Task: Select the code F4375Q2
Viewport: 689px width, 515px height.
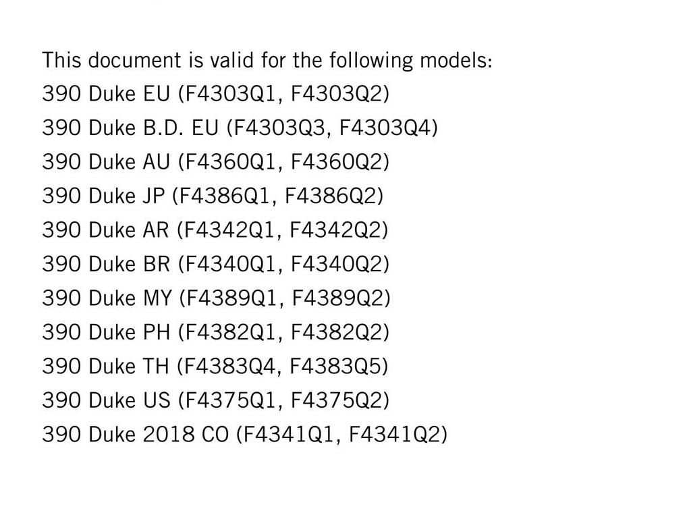Action: [337, 400]
